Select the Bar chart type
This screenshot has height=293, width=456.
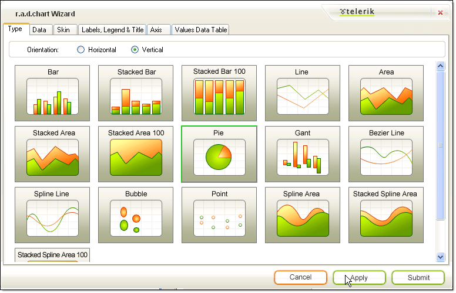coord(52,93)
